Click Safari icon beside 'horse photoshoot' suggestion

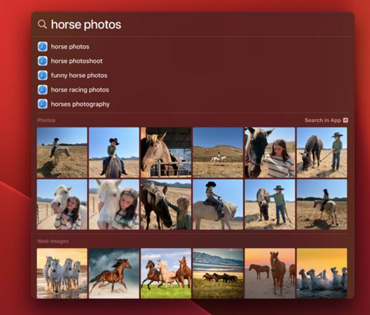coord(42,61)
